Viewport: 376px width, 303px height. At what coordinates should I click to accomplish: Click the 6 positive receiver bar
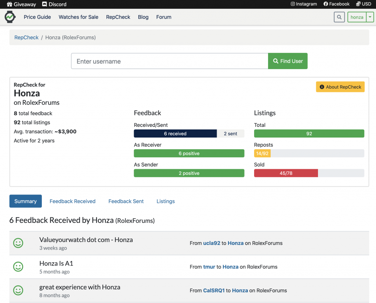[x=189, y=153]
